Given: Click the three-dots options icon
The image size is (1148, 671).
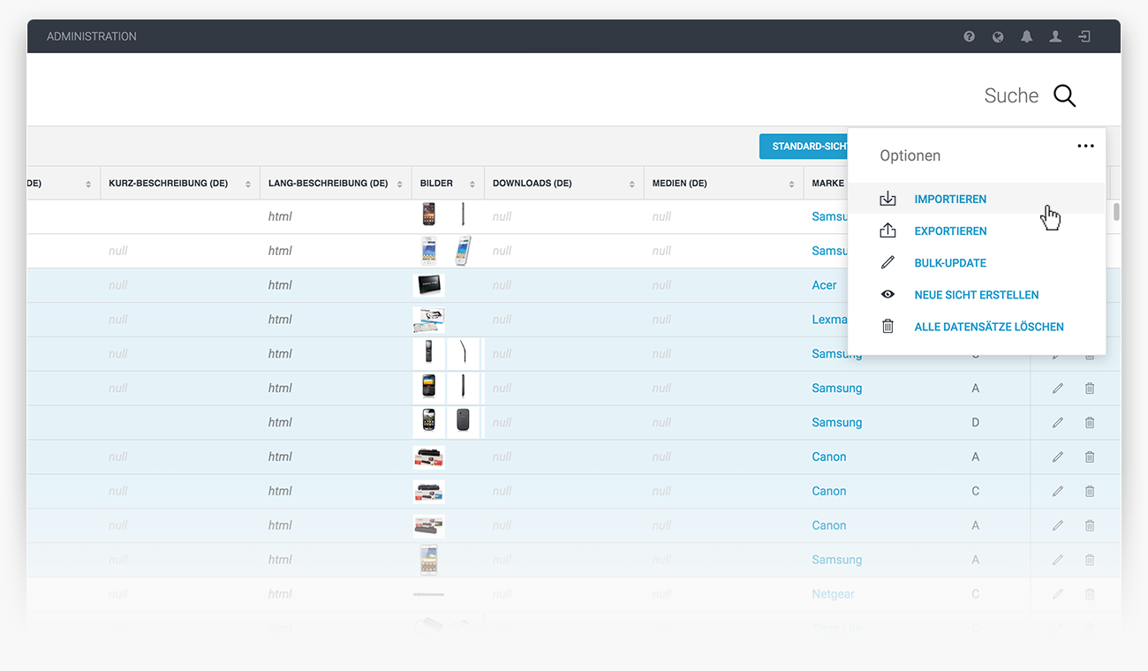Looking at the screenshot, I should click(1085, 147).
